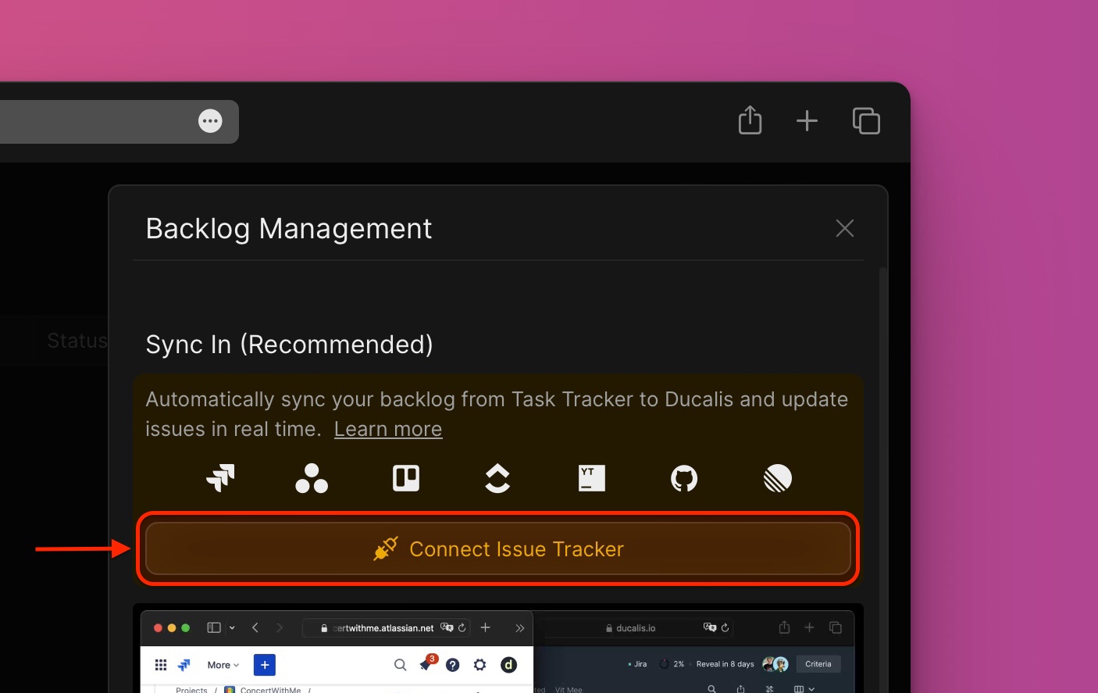Open the browser share icon

pos(750,120)
